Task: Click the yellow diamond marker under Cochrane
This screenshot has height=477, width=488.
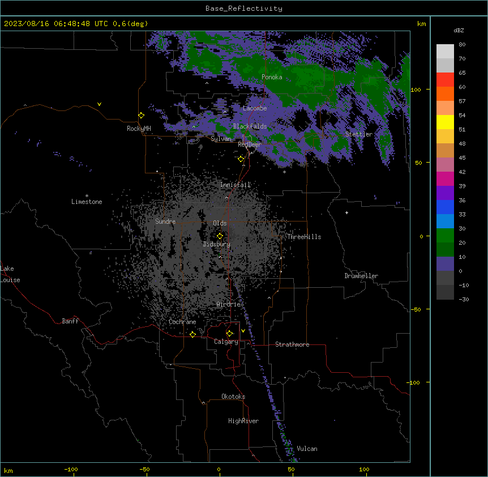Action: pos(192,334)
